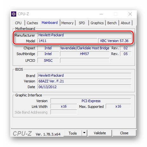Image resolution: width=147 pixels, height=147 pixels.
Task: Click the HM57 southbridge model field
Action: 85,54
